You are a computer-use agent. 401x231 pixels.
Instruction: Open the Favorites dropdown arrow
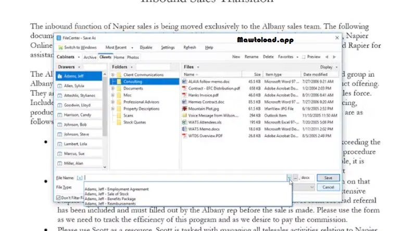coord(297,57)
